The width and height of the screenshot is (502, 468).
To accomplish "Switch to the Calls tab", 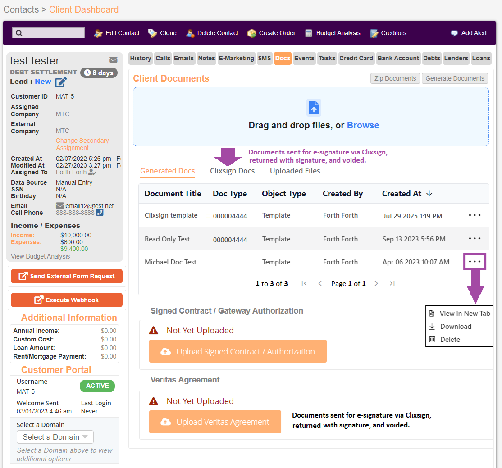I will coord(163,58).
